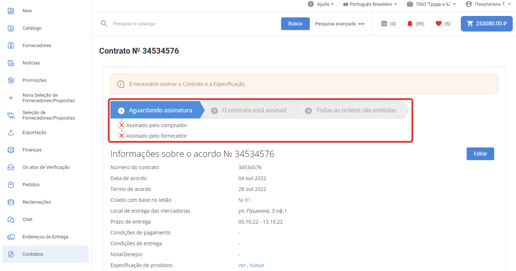Click the Busca button
The image size is (516, 271).
pyautogui.click(x=295, y=24)
